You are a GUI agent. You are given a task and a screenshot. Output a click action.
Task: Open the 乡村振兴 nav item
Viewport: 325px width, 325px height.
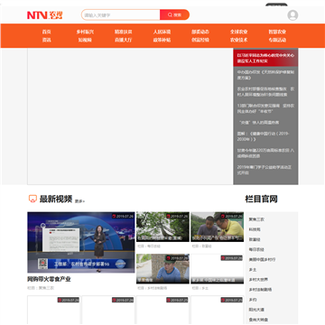point(85,32)
